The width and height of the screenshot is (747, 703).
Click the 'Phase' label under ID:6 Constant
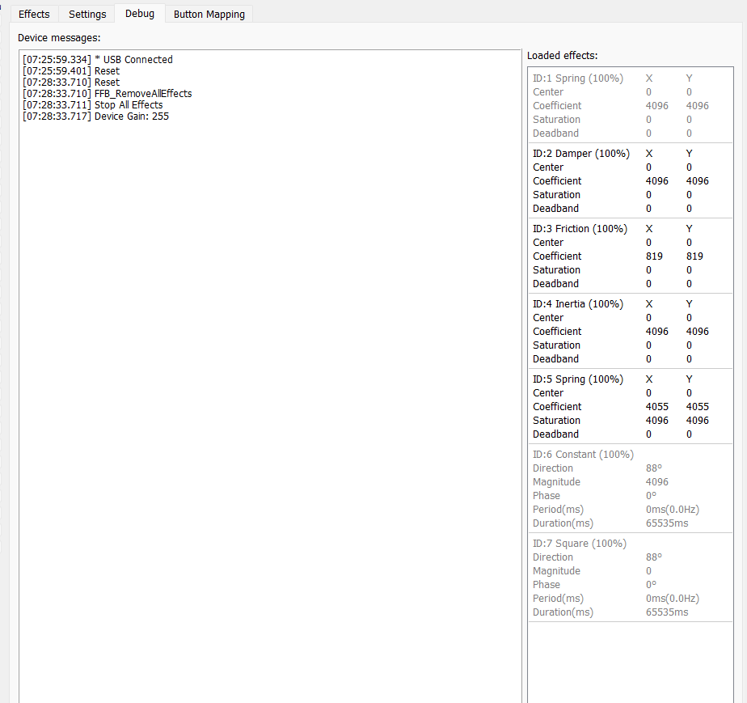(547, 496)
